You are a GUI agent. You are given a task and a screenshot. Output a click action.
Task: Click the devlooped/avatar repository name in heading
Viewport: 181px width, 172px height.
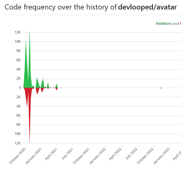coord(147,7)
